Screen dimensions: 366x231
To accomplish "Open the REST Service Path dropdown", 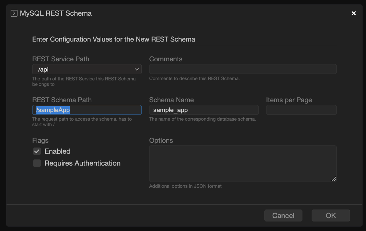I will (87, 70).
